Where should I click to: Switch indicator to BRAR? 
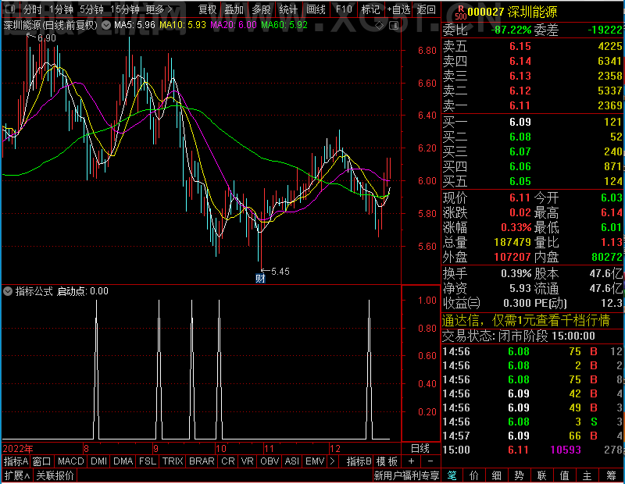pos(202,461)
